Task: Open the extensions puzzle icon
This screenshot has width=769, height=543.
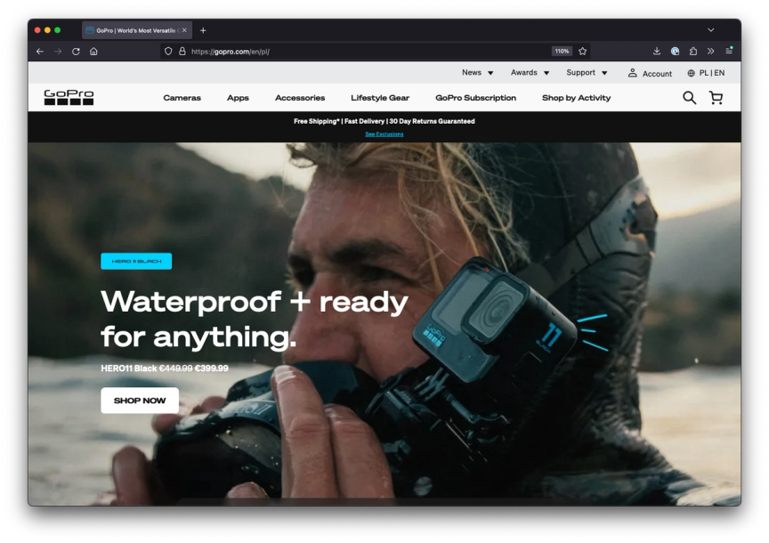Action: [693, 51]
